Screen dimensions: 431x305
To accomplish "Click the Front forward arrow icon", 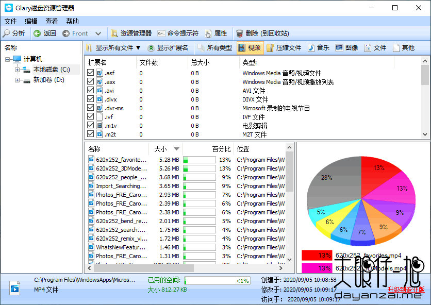I will [66, 33].
